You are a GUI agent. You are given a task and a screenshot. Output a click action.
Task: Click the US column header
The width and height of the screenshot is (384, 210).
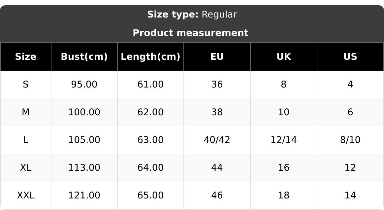350,57
